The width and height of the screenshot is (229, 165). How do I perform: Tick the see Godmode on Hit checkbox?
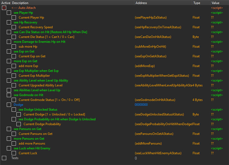(9, 95)
